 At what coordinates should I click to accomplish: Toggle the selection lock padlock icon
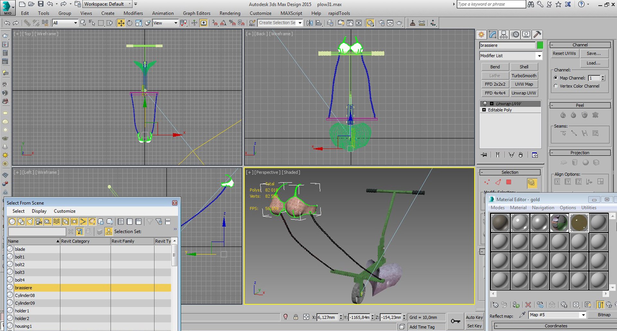296,317
